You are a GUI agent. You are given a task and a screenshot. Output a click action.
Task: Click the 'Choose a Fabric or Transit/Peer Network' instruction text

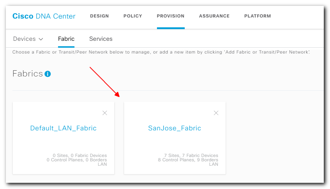[161, 52]
